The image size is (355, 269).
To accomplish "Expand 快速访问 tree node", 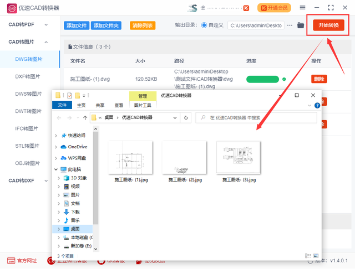I will (x=56, y=136).
